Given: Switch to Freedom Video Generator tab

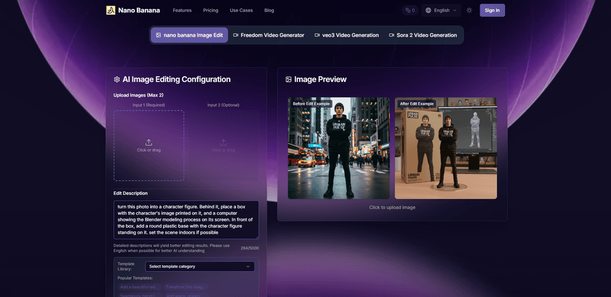Looking at the screenshot, I should tap(268, 35).
